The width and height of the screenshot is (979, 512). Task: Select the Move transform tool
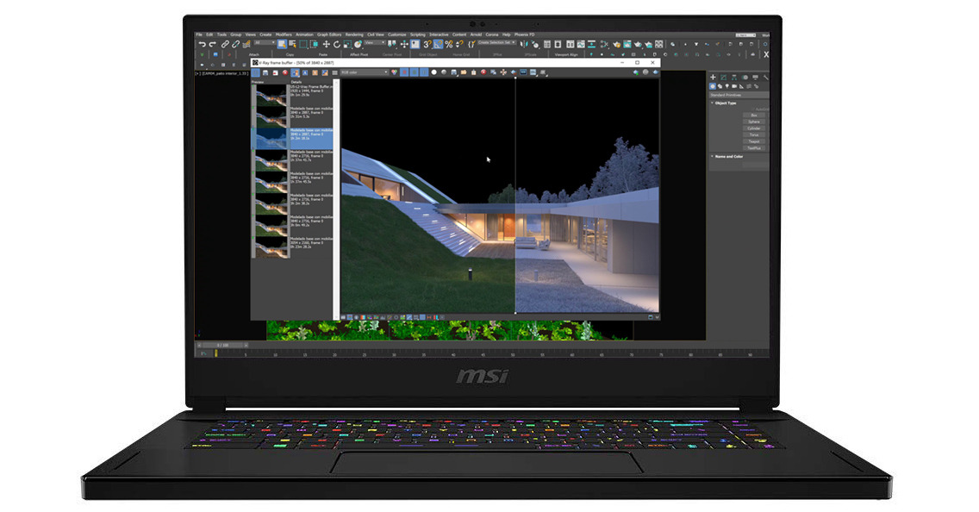[x=326, y=44]
